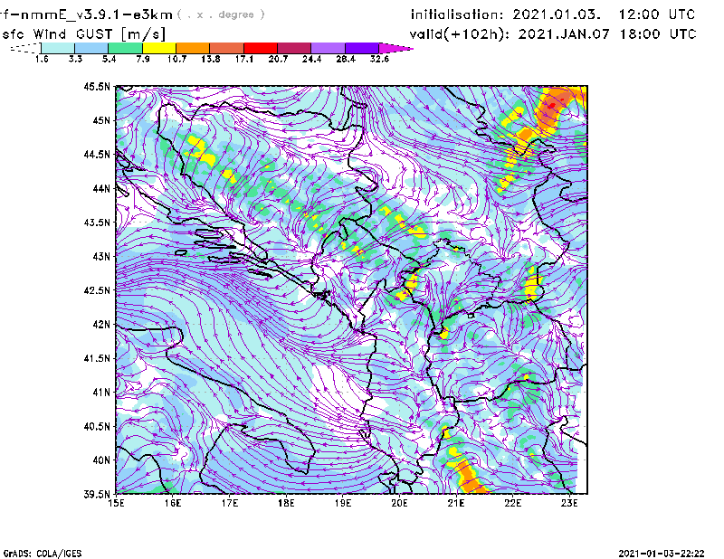724x559 pixels.
Task: Pick the orange 10.7–13.8 legend swatch
Action: [x=193, y=48]
